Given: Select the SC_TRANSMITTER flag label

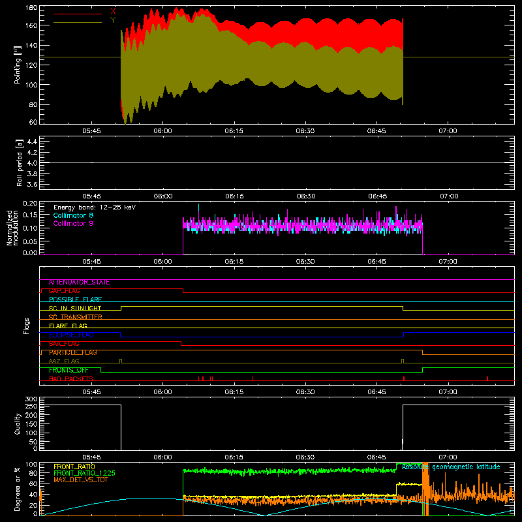Looking at the screenshot, I should 75,317.
